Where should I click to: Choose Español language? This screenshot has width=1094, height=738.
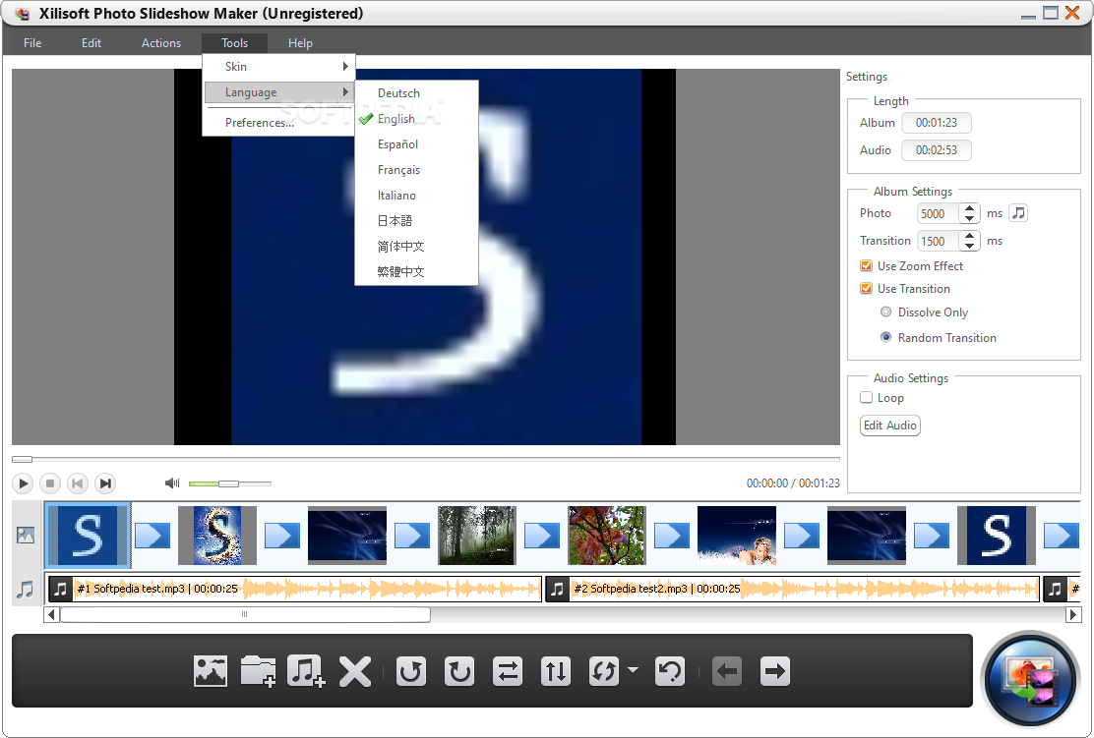[x=416, y=144]
